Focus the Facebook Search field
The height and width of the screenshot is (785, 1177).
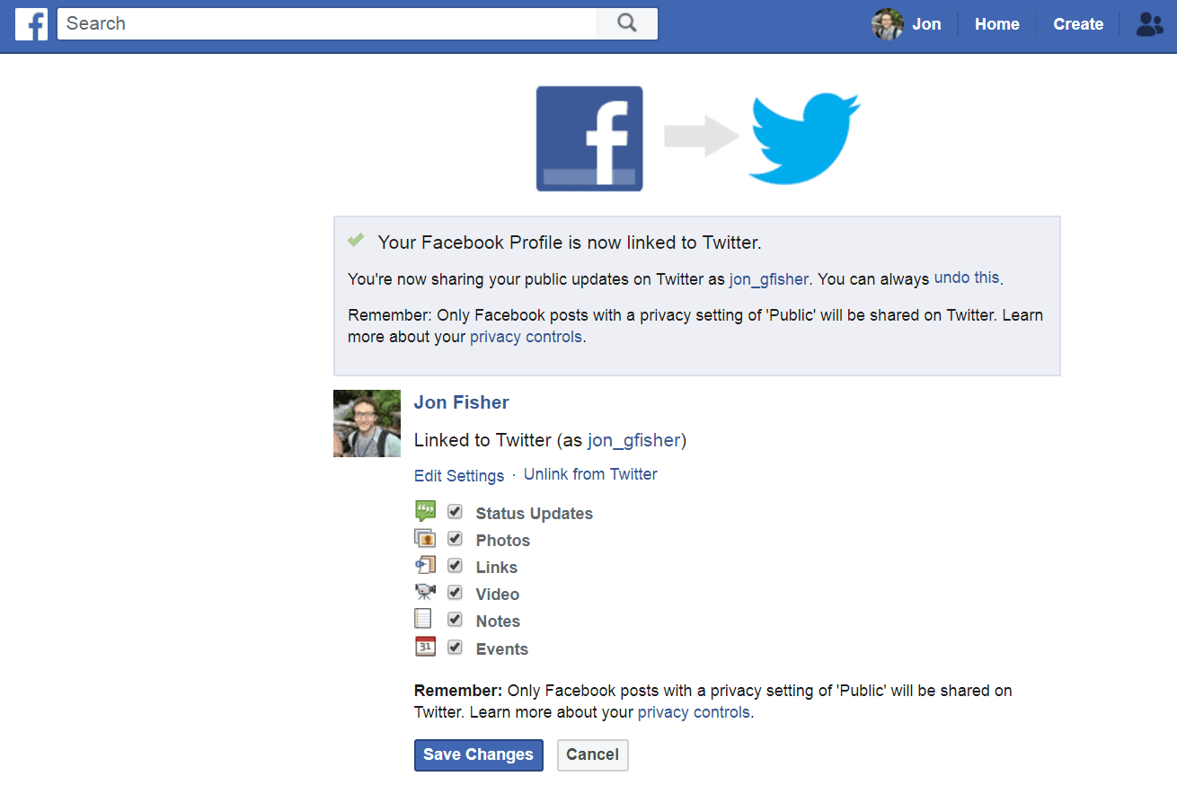(327, 23)
